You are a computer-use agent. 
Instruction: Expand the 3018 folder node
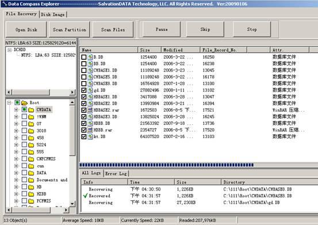pyautogui.click(x=16, y=131)
